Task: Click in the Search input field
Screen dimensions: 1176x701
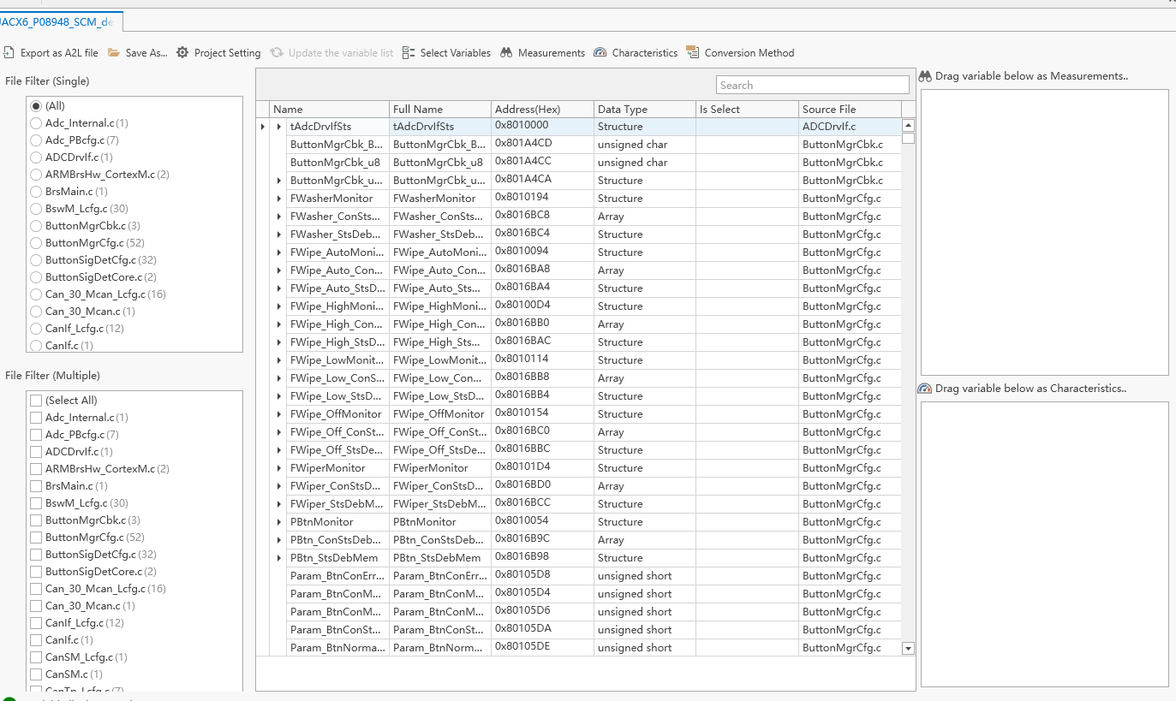Action: click(812, 85)
